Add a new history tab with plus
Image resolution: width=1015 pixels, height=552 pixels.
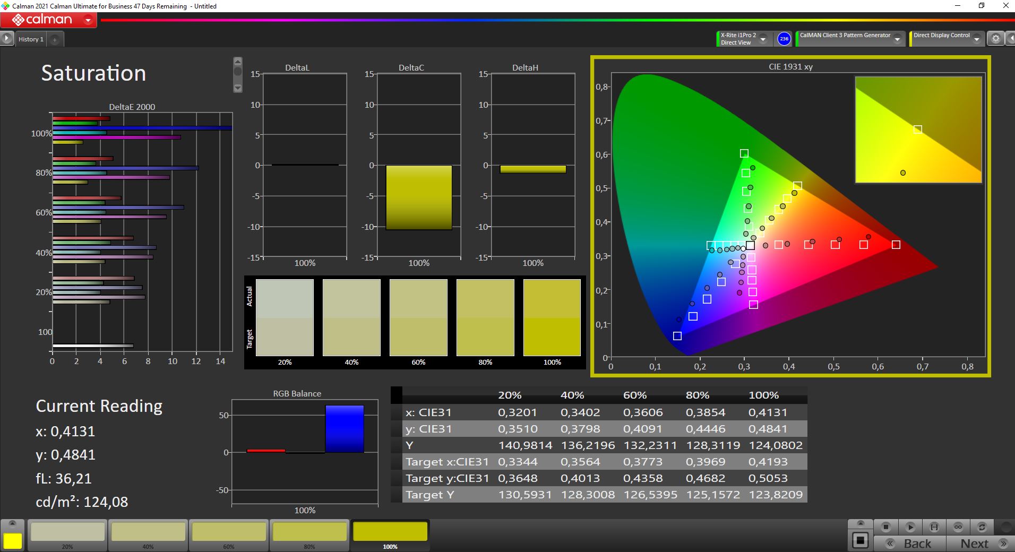55,39
